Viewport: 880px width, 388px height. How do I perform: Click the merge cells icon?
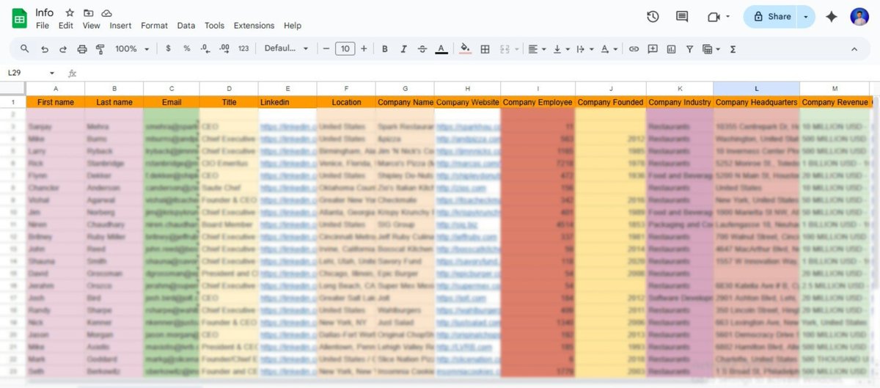click(x=505, y=49)
